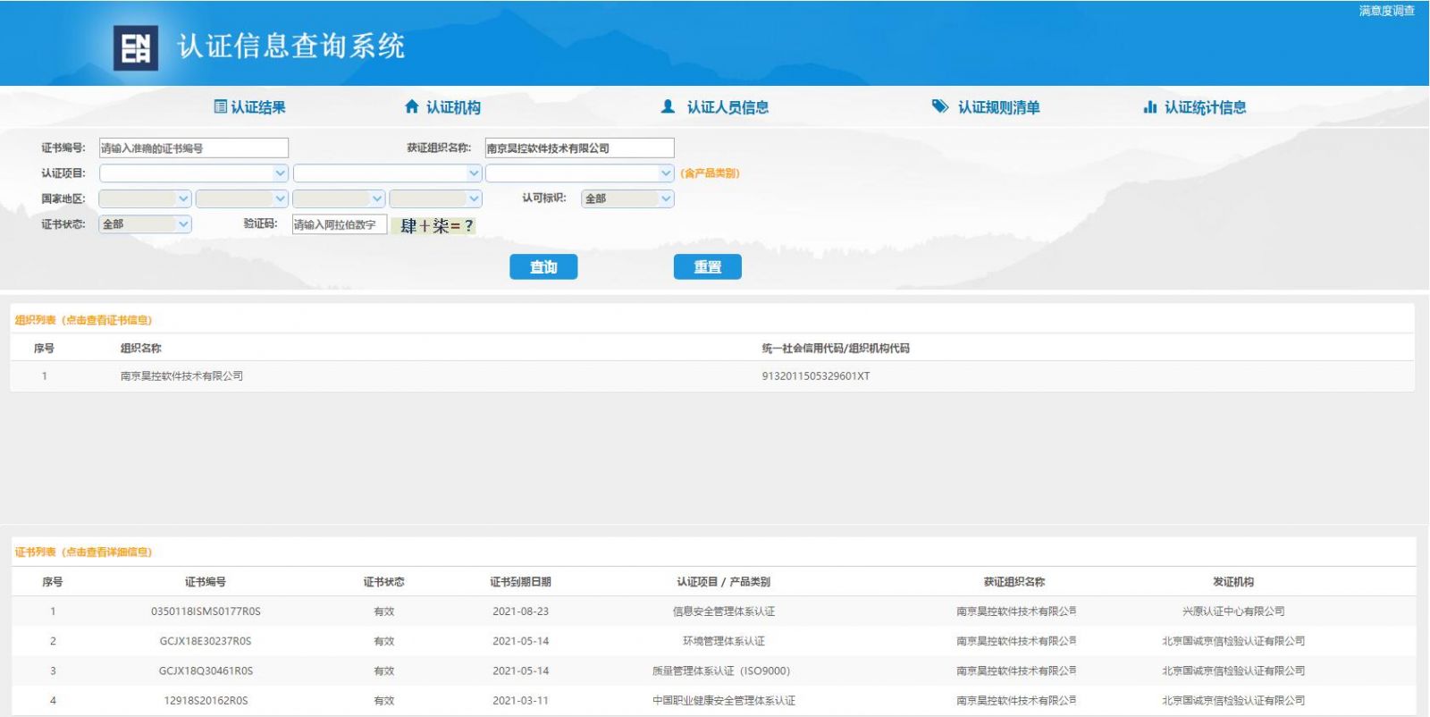Open the first 国家地区 dropdown

145,198
